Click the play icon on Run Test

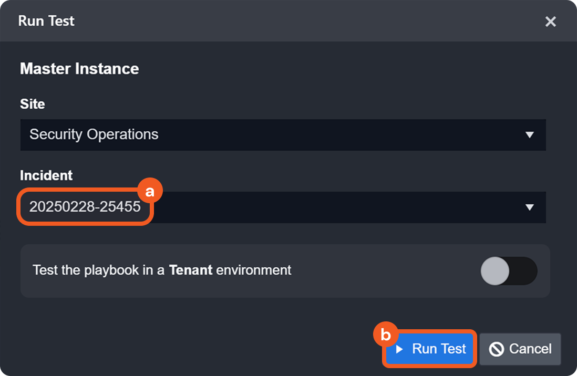(x=399, y=349)
